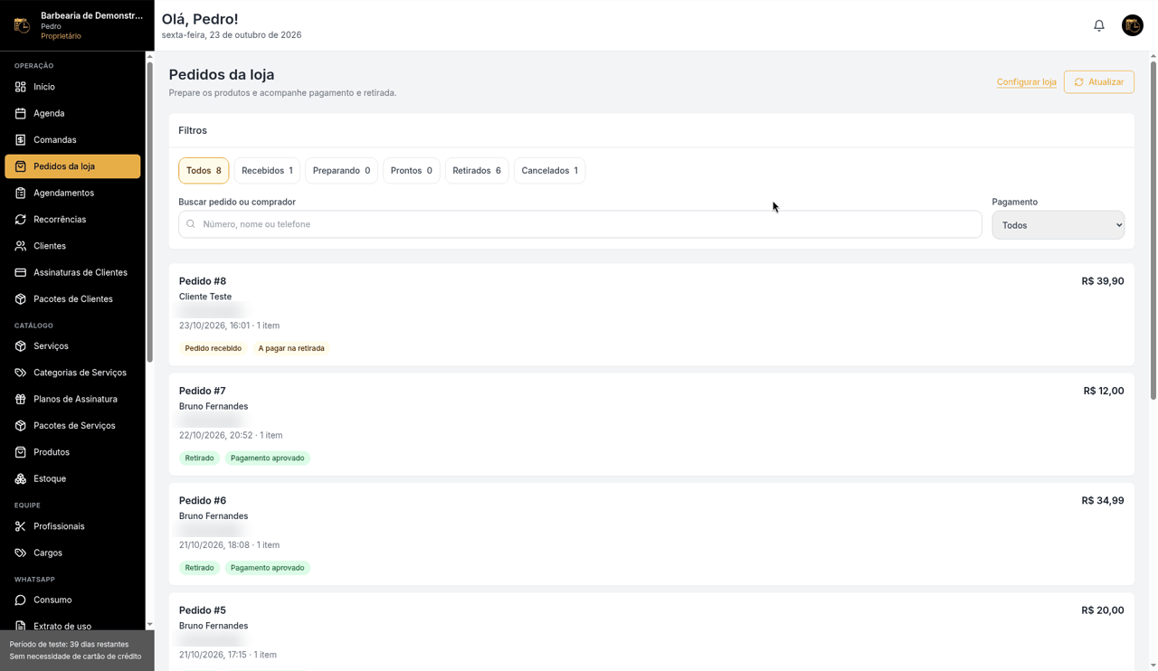
Task: Click the Atualizar button
Action: (x=1099, y=82)
